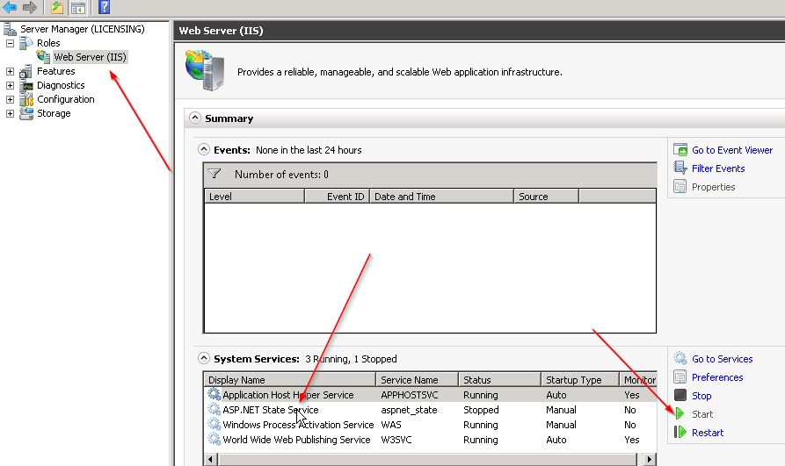Image resolution: width=785 pixels, height=466 pixels.
Task: Collapse the Roles tree node
Action: [10, 43]
